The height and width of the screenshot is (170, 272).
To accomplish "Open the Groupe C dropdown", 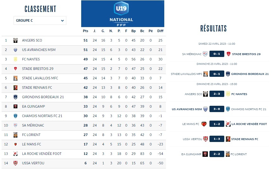I will (40, 21).
